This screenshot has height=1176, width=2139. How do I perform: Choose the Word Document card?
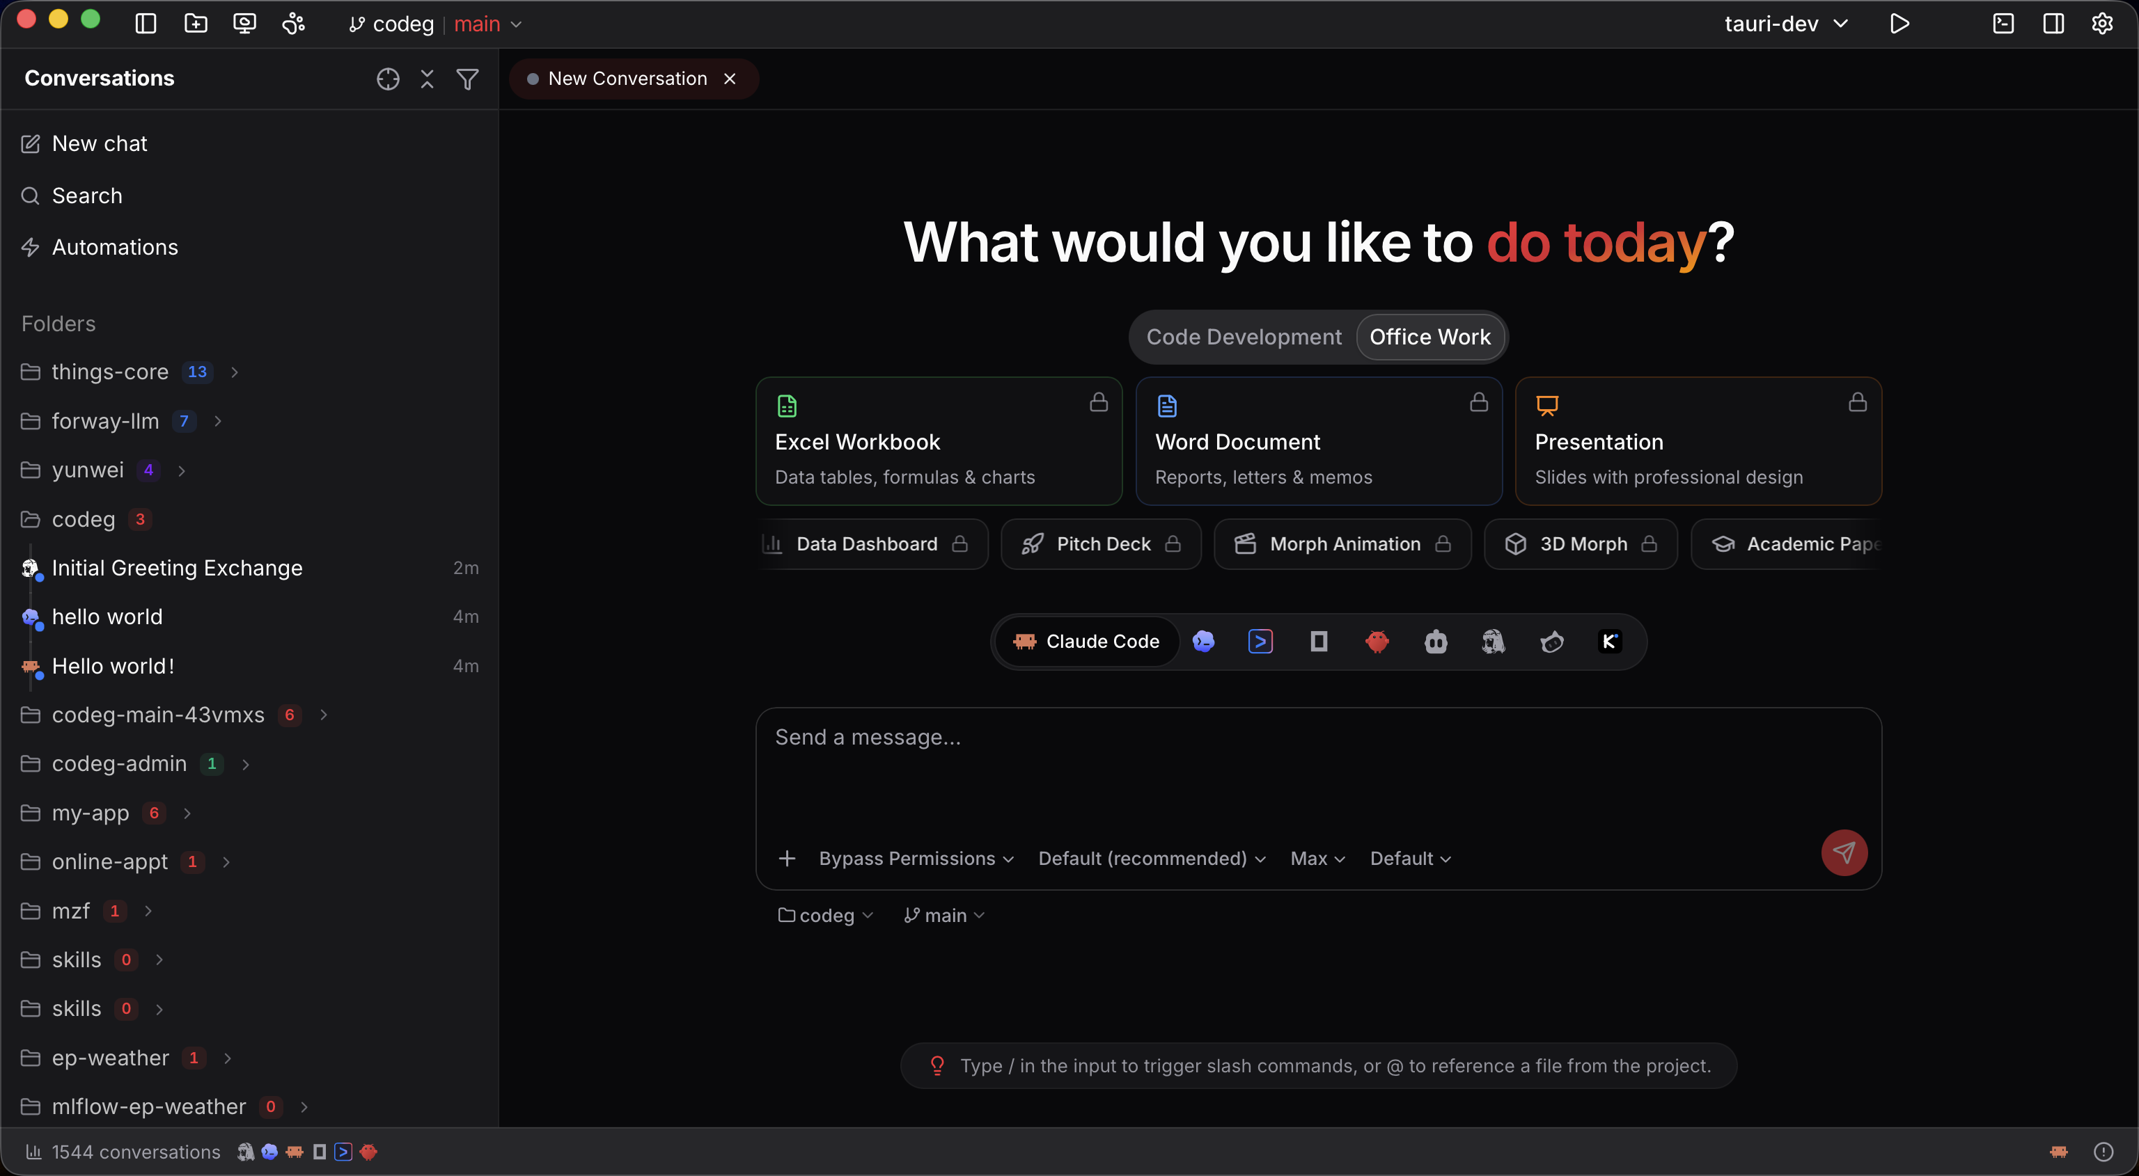pos(1319,440)
